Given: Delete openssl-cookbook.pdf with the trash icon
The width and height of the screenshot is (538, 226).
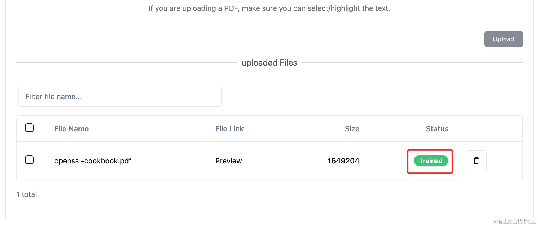Looking at the screenshot, I should click(x=476, y=161).
